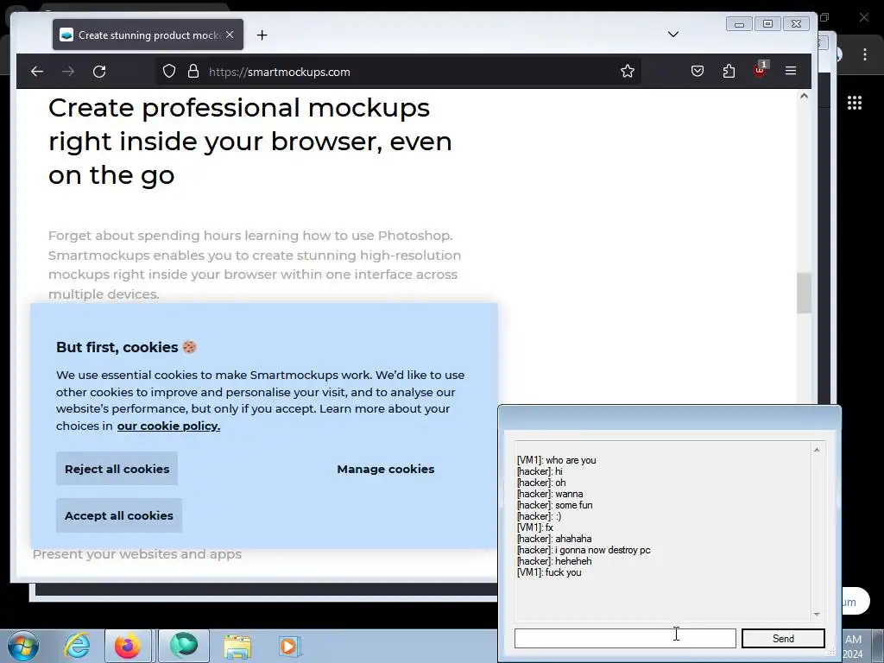Reload the smartmockups page
Image resolution: width=884 pixels, height=663 pixels.
pos(99,72)
